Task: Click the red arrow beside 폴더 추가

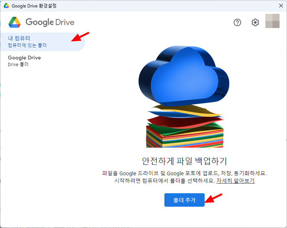Action: [214, 198]
